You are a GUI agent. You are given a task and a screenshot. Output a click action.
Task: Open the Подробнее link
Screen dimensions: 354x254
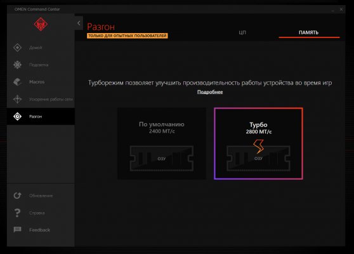(210, 92)
